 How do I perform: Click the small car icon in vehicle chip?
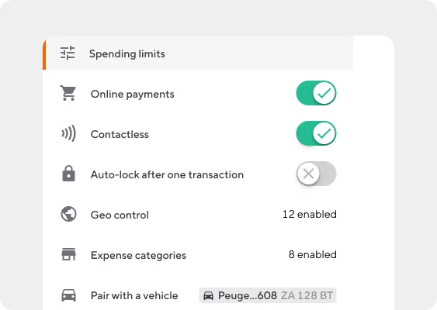(208, 295)
